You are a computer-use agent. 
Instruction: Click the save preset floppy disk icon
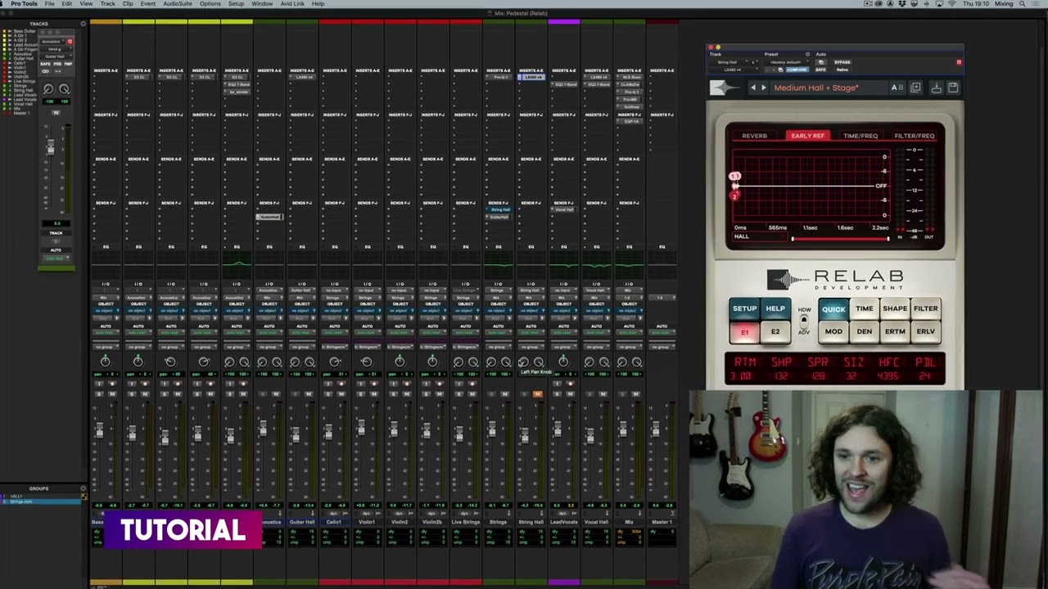pos(953,88)
